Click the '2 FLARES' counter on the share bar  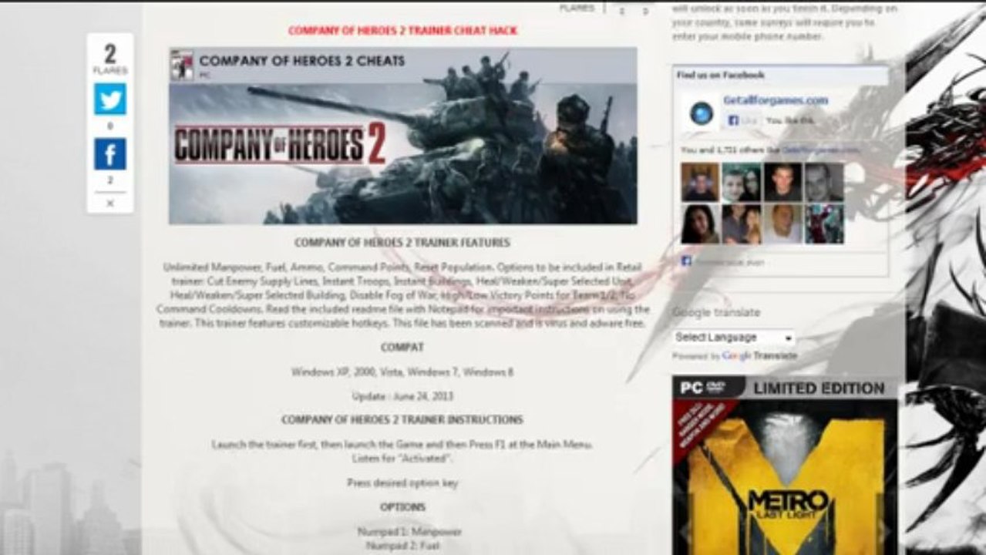pyautogui.click(x=109, y=58)
